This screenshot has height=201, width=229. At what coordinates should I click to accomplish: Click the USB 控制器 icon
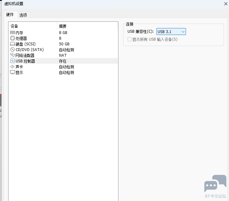[13, 61]
